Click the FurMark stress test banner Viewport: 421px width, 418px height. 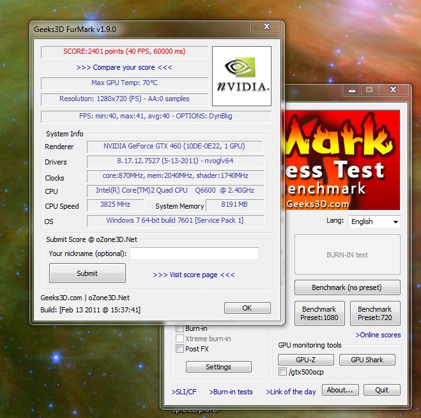pyautogui.click(x=342, y=160)
